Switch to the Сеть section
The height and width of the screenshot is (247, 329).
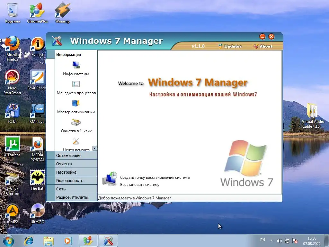point(72,189)
